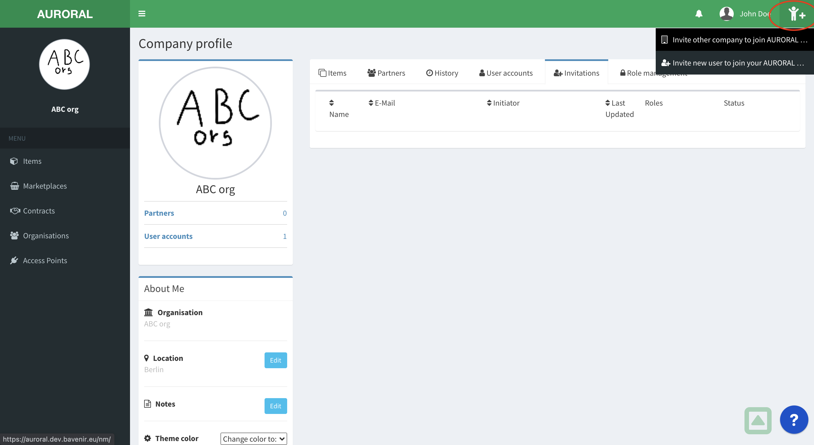The image size is (814, 445).
Task: Switch to the History tab
Action: pyautogui.click(x=442, y=73)
